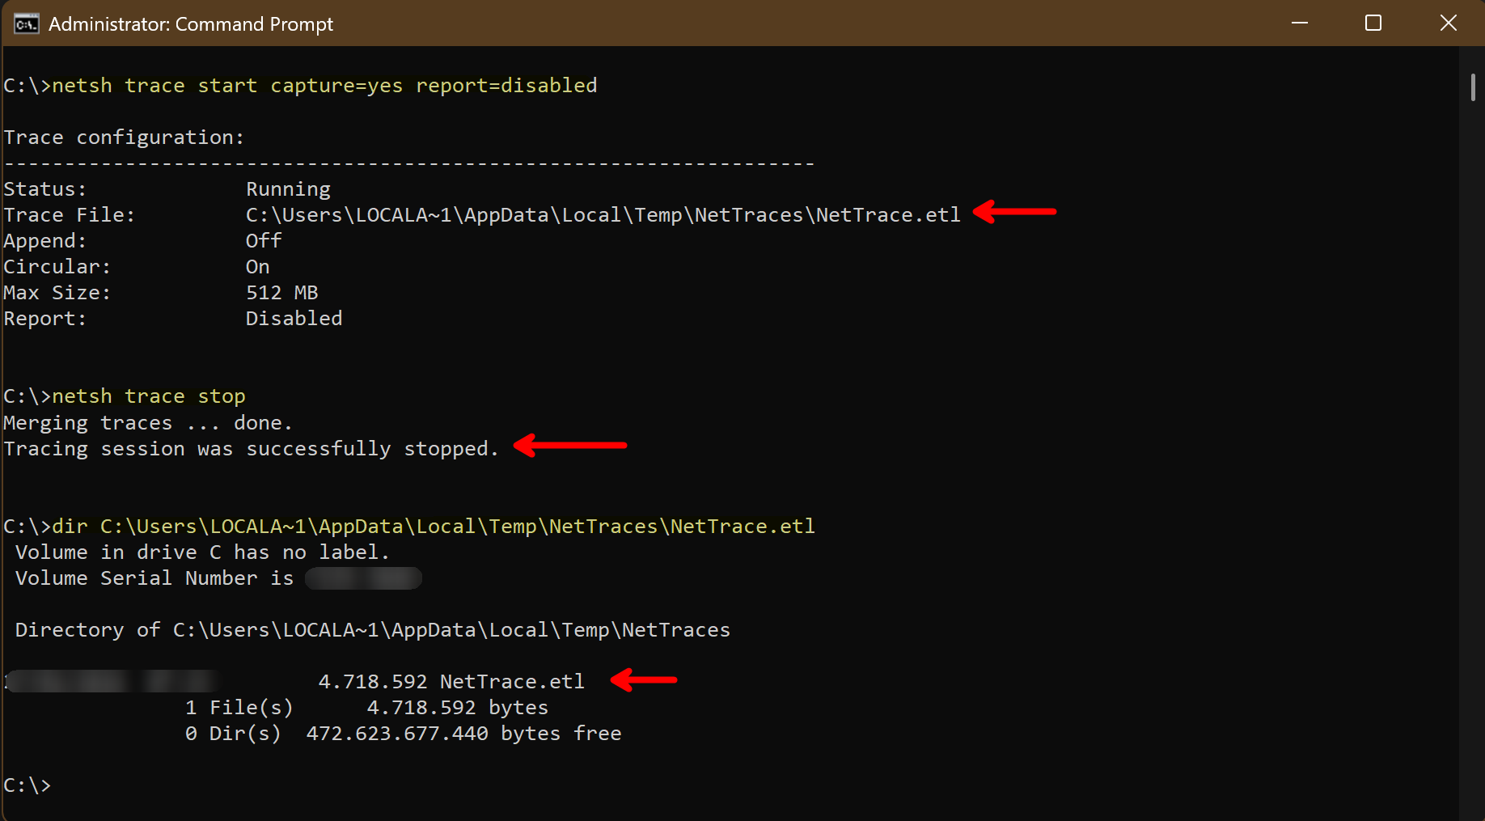Click the 'netsh trace stop' command text
Screen dimensions: 1485x821
coord(148,396)
